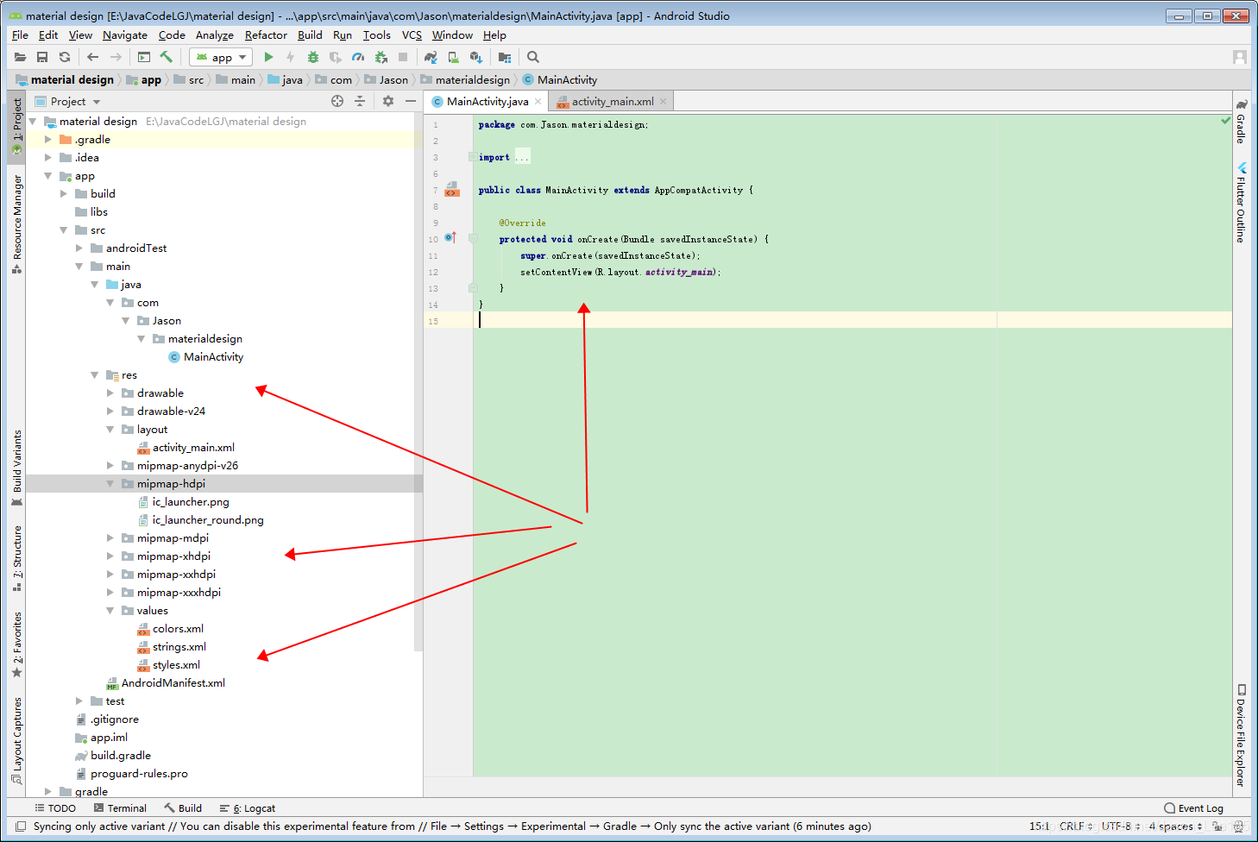Click the override gutter icon at line 10
The image size is (1258, 842).
point(450,238)
